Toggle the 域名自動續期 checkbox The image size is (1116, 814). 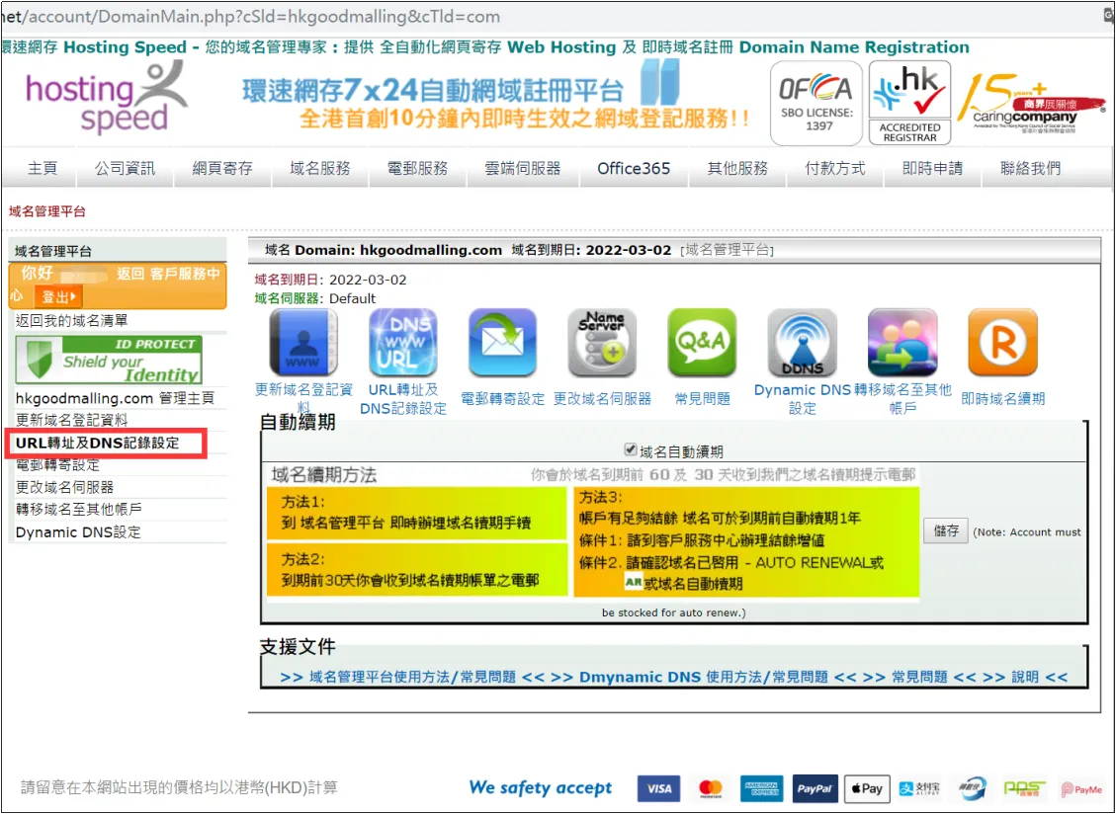631,449
